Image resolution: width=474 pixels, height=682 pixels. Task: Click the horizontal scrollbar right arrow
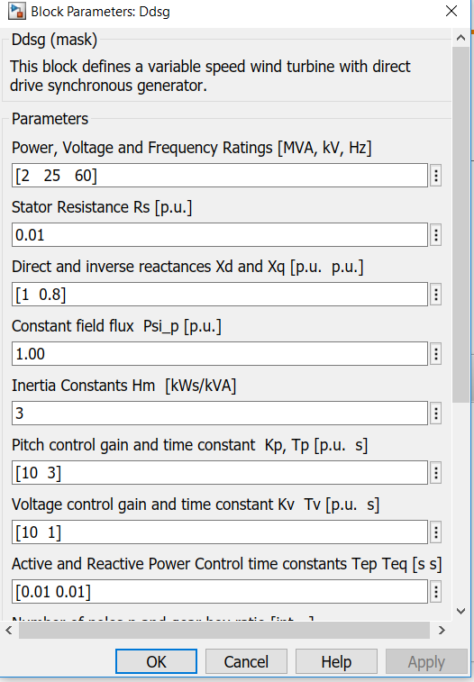tap(442, 631)
